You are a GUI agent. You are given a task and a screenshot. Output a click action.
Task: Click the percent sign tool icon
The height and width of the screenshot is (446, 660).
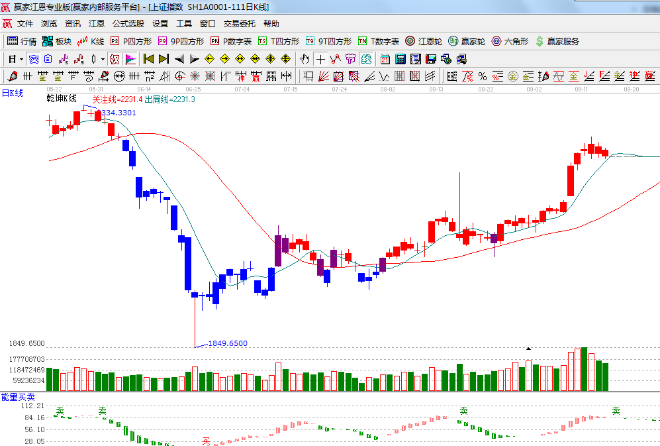click(483, 76)
